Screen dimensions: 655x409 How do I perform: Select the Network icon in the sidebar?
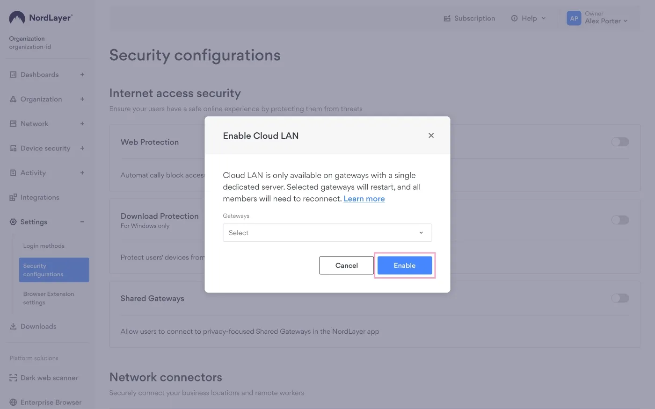click(13, 123)
